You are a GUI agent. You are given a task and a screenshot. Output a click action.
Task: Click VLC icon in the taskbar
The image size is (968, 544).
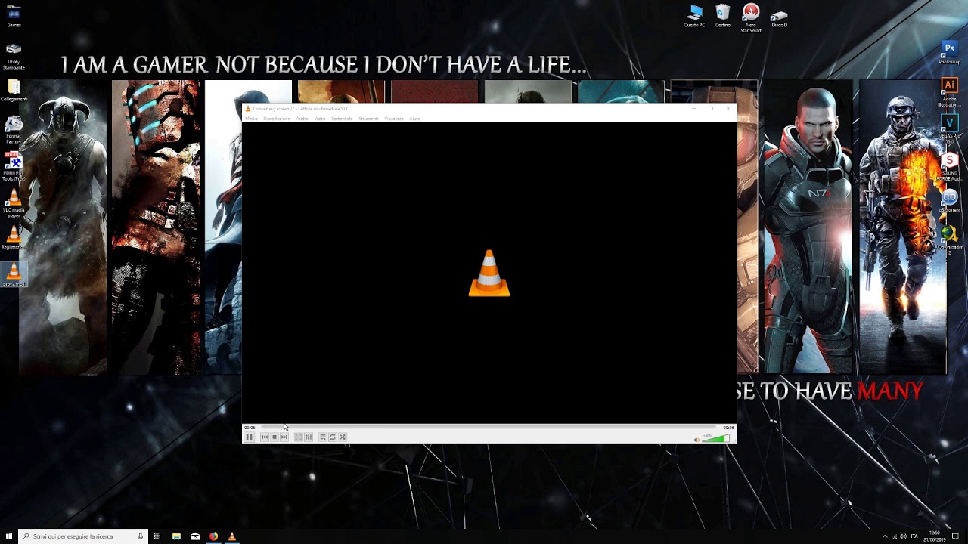pos(232,536)
